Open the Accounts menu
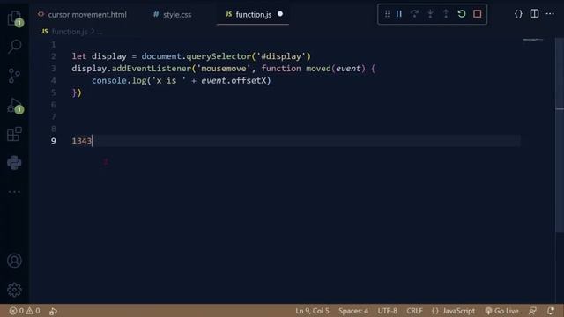Image resolution: width=564 pixels, height=317 pixels. 14,261
